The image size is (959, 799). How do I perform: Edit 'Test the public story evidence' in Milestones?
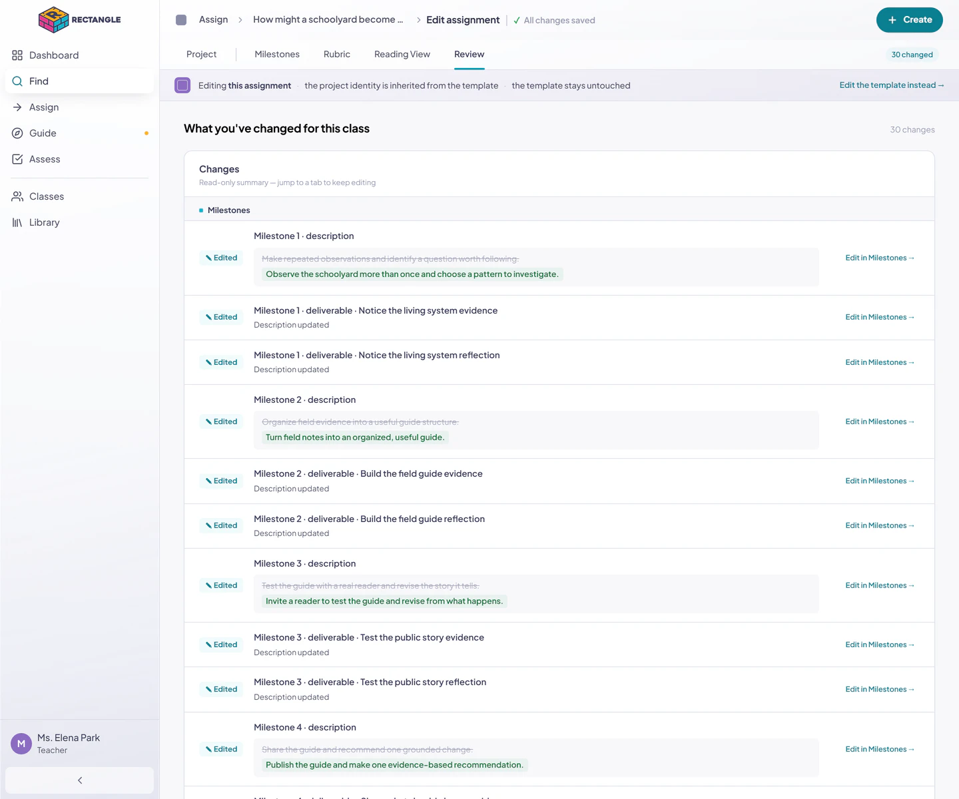coord(880,645)
